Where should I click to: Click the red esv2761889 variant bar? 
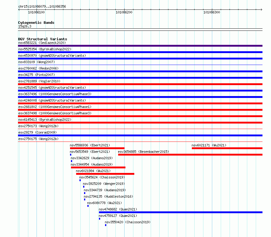tap(140, 84)
